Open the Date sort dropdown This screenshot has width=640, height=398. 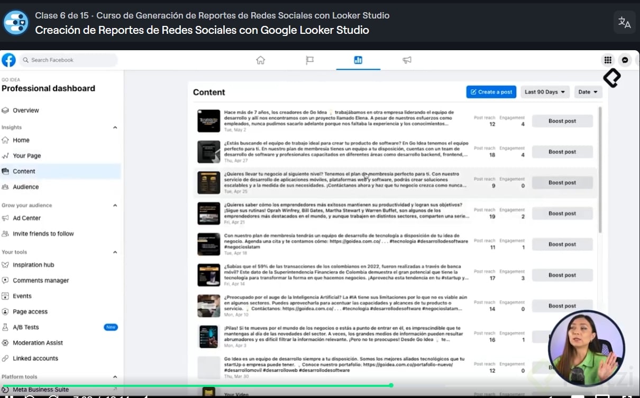(588, 92)
